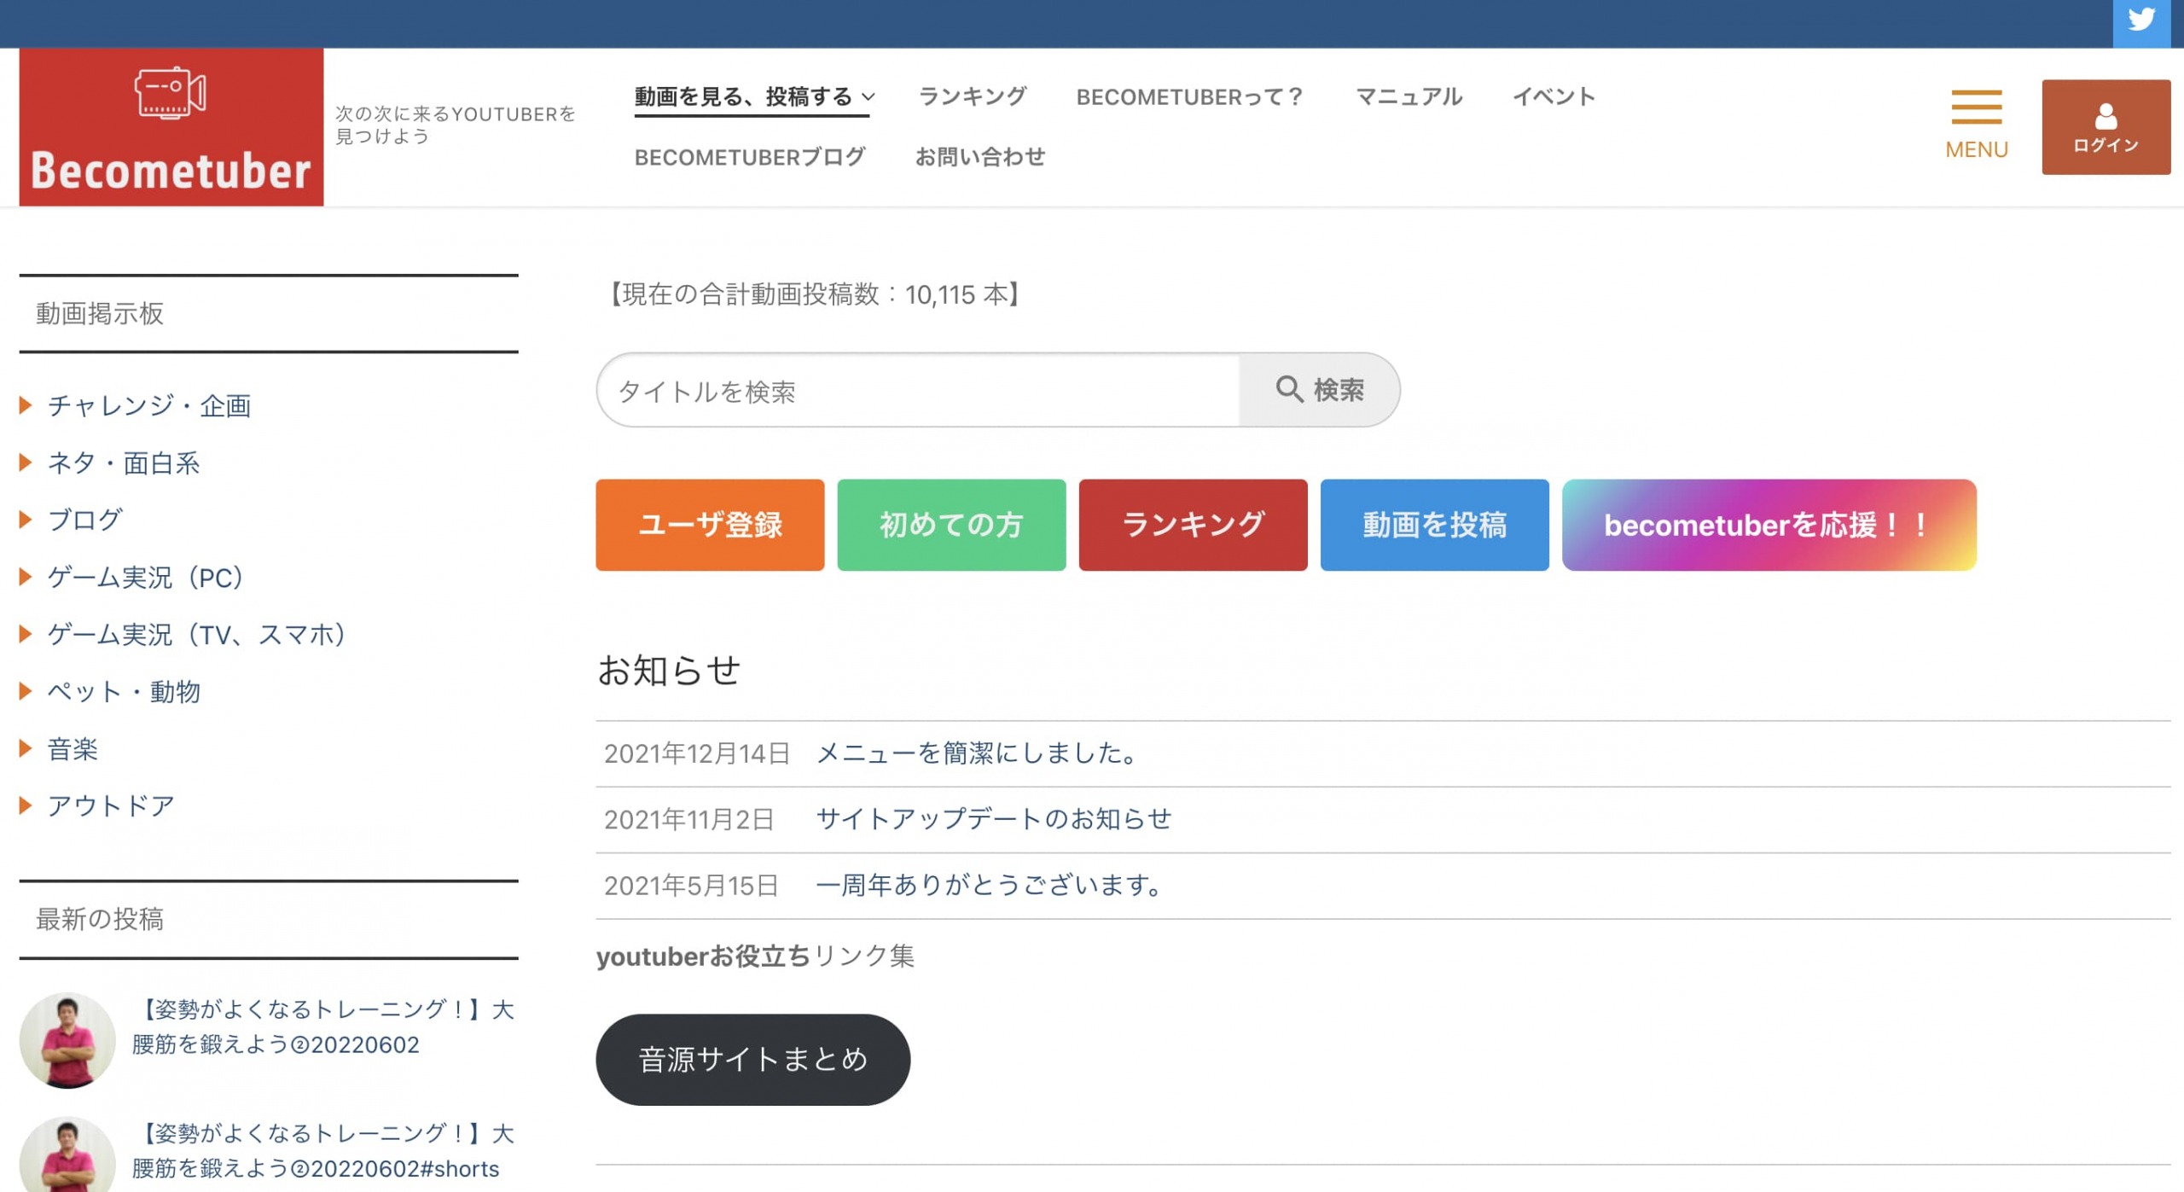This screenshot has width=2184, height=1192.
Task: Expand the 動画を見る、投稿する dropdown
Action: coord(751,96)
